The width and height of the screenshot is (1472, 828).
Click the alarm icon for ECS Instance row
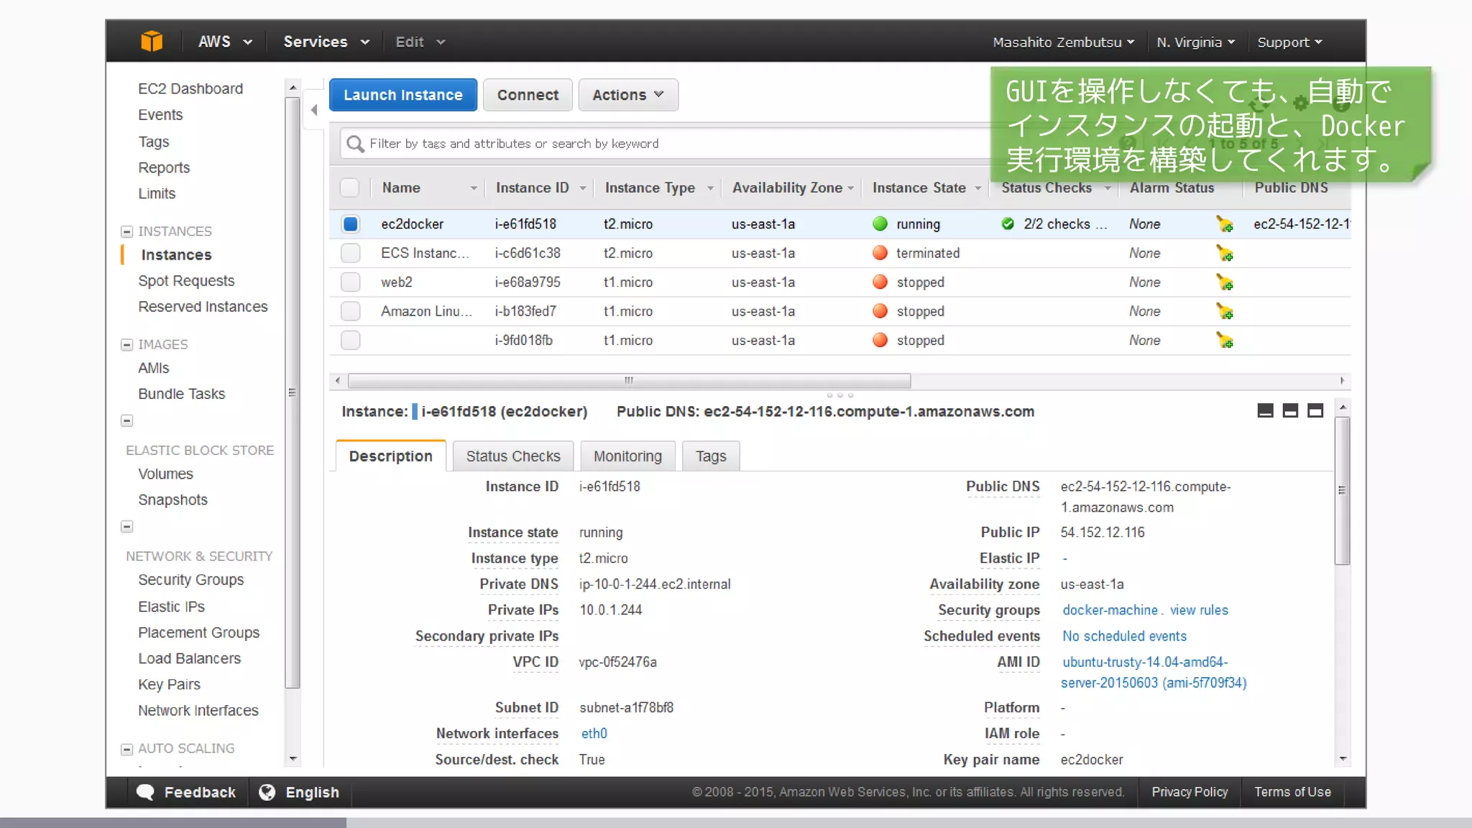[x=1225, y=253]
